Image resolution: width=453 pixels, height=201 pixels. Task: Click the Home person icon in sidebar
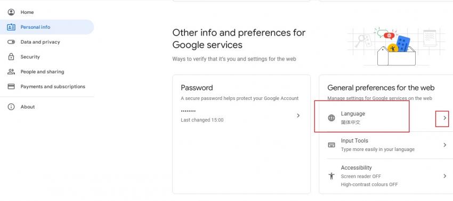click(x=11, y=12)
